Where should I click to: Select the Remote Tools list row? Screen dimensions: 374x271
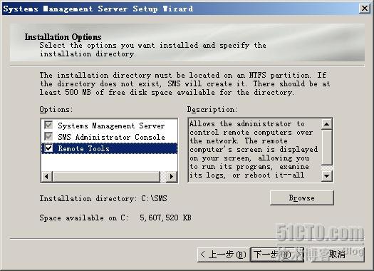109,148
